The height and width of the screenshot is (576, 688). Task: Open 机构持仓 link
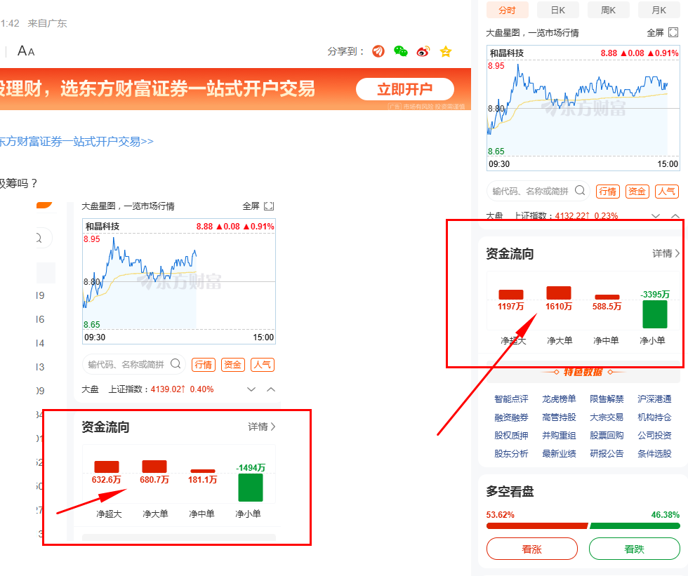click(x=654, y=417)
